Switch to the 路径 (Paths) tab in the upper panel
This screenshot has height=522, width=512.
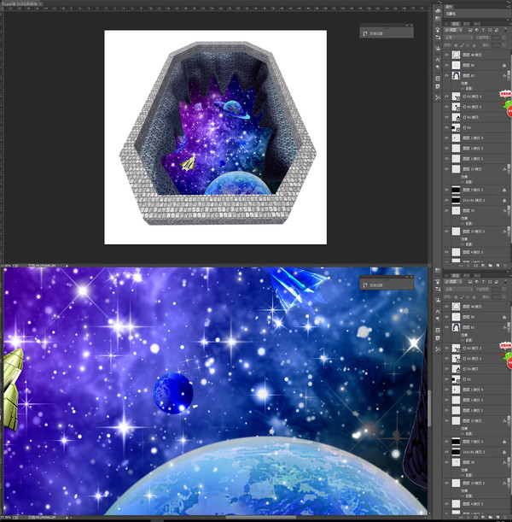click(x=477, y=24)
